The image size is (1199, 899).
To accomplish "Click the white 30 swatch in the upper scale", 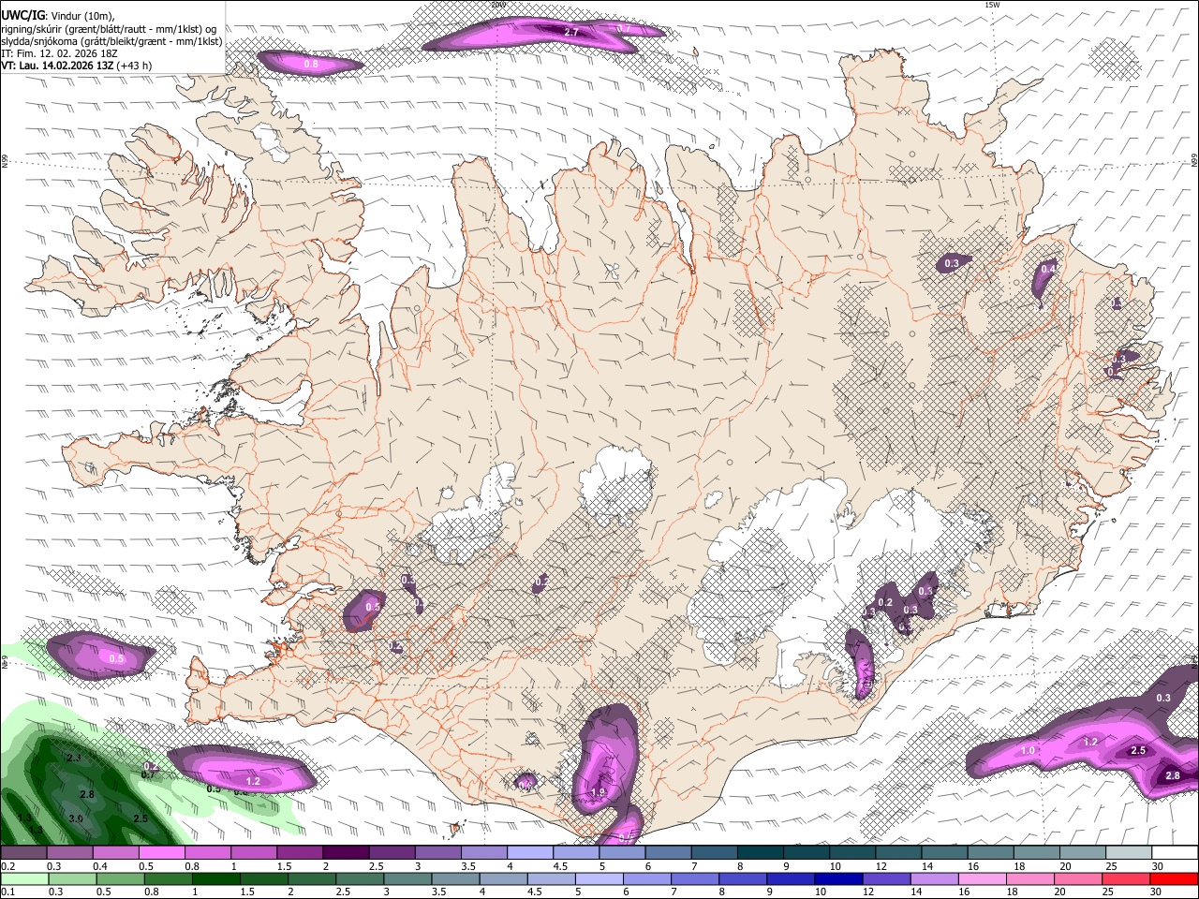I will (1173, 853).
